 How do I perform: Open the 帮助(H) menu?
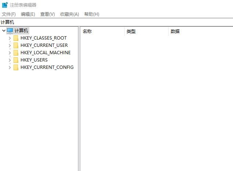[x=92, y=14]
